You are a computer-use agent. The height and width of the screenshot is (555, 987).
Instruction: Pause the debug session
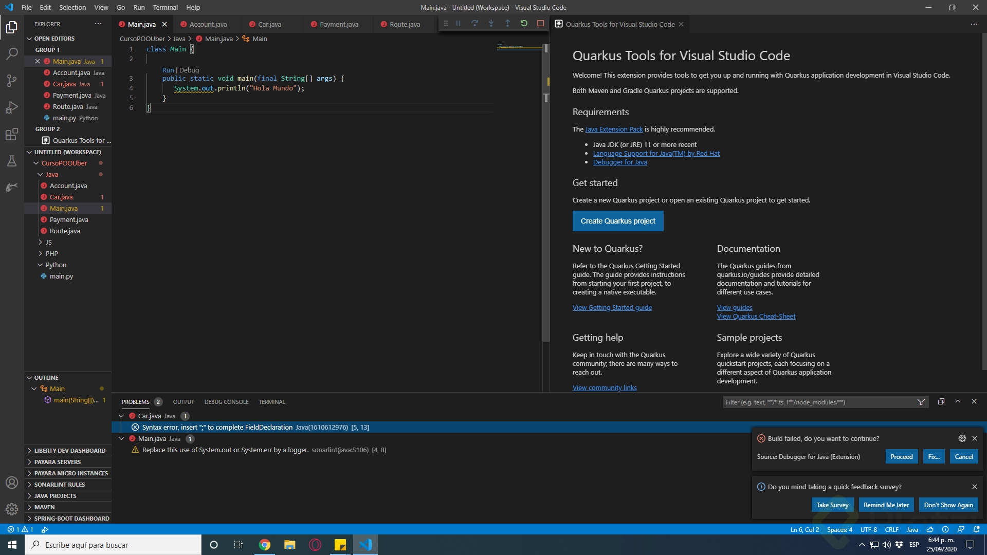pos(458,23)
